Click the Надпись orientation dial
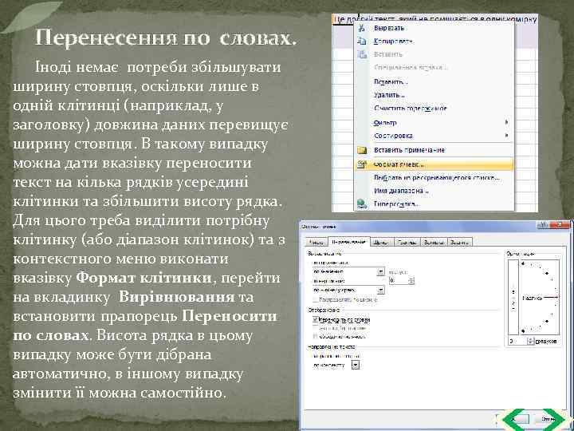The height and width of the screenshot is (431, 574). [541, 297]
